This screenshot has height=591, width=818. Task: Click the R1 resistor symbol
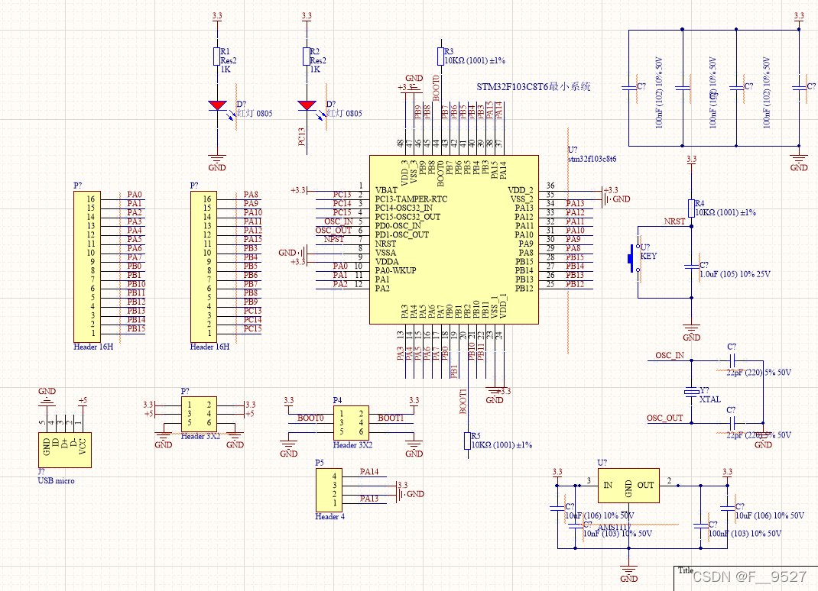pos(218,56)
